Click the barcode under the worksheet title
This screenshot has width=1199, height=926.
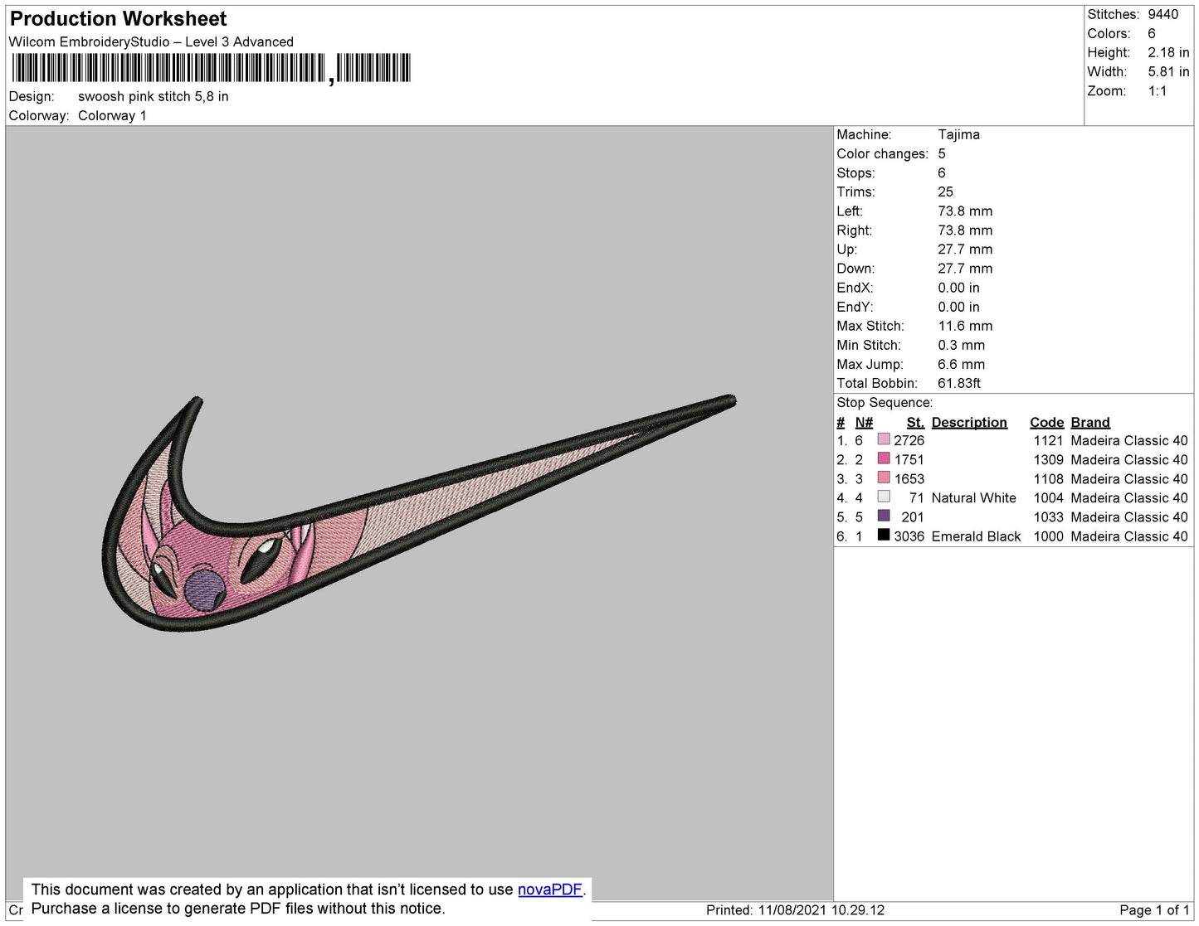pyautogui.click(x=211, y=68)
